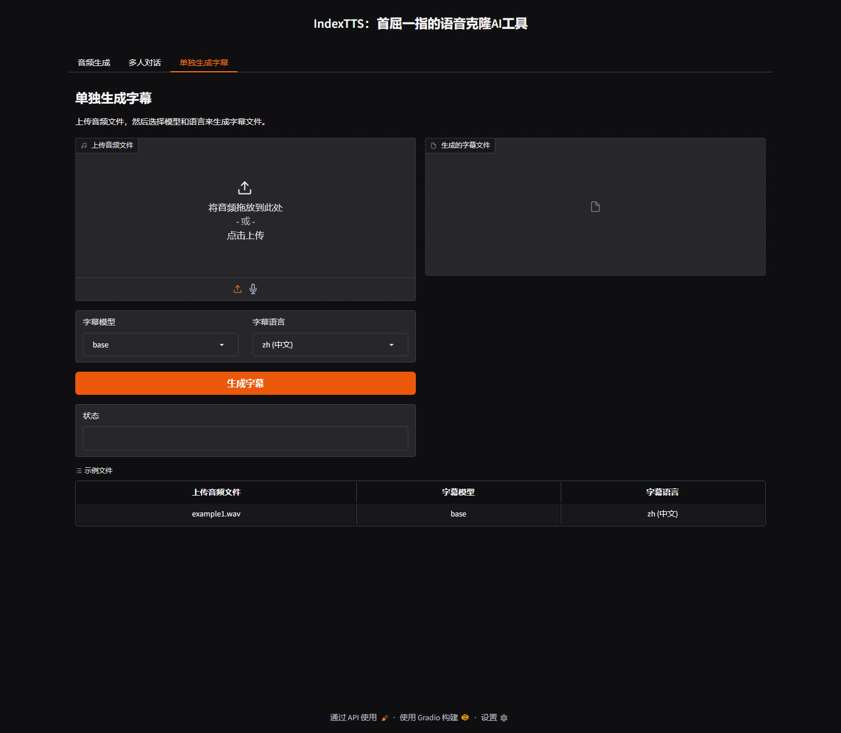The height and width of the screenshot is (733, 841).
Task: Open the 字幕语言 dropdown showing zh (中文)
Action: click(330, 344)
